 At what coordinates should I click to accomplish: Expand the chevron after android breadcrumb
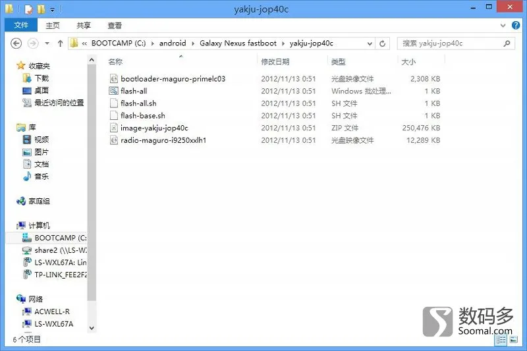[193, 43]
